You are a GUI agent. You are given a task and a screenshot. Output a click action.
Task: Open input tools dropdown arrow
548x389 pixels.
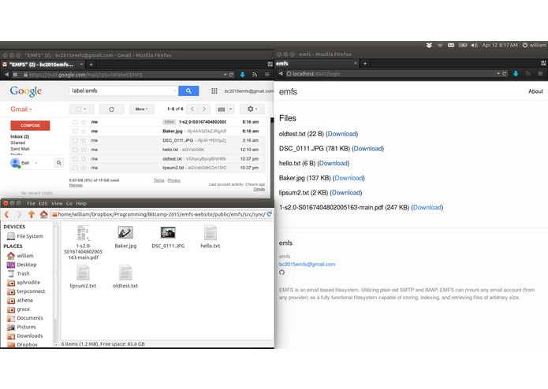(x=231, y=109)
